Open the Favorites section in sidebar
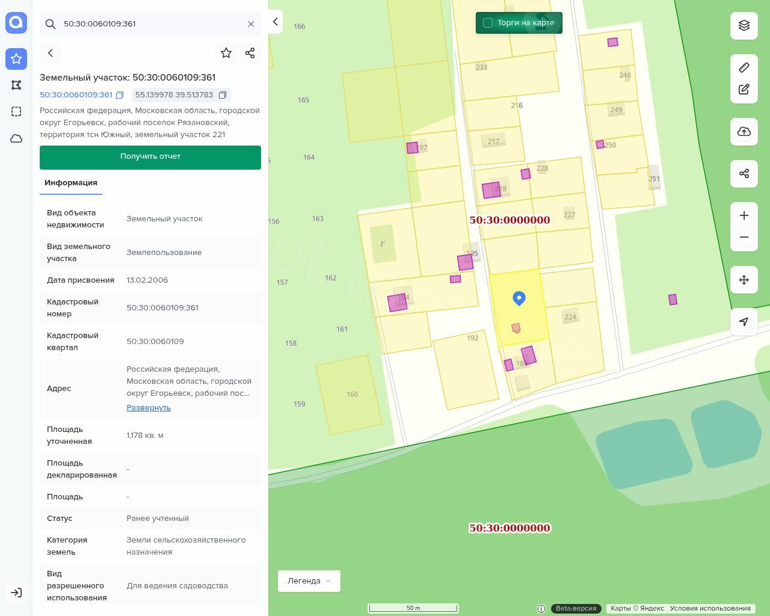The height and width of the screenshot is (616, 770). [x=16, y=59]
